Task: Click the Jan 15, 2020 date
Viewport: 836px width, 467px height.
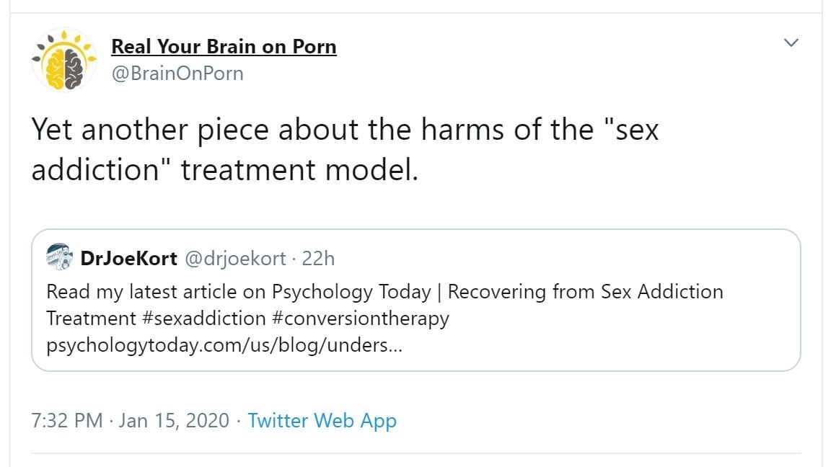Action: pyautogui.click(x=173, y=420)
